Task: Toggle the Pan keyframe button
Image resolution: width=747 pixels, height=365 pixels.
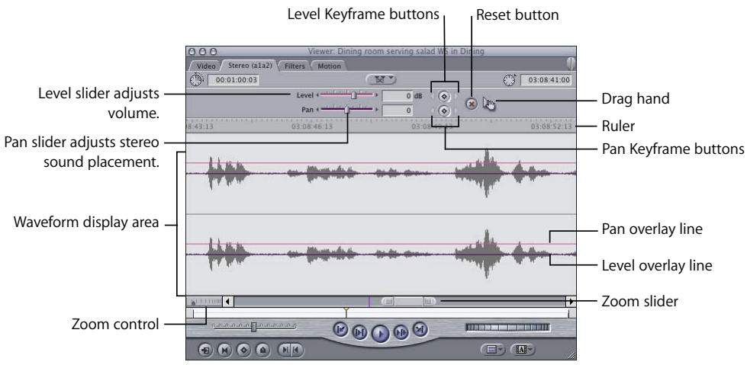Action: (444, 111)
